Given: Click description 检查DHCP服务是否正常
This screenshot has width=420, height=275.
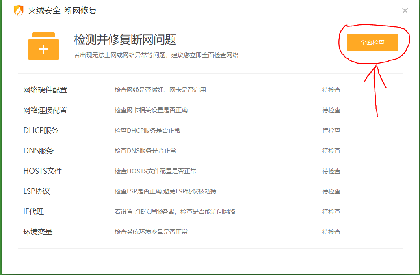Looking at the screenshot, I should coord(147,131).
